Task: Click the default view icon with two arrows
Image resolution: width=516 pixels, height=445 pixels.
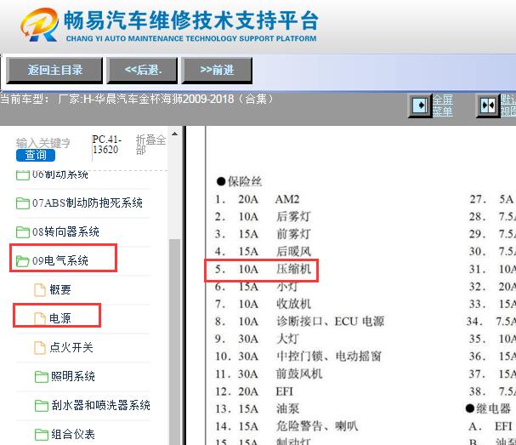Action: click(488, 106)
